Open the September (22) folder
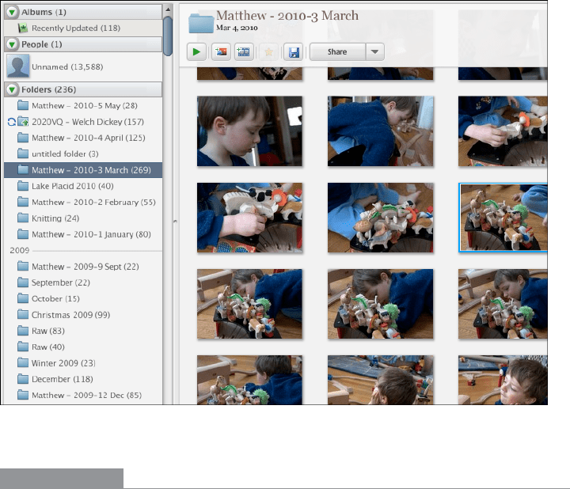 tap(83, 282)
